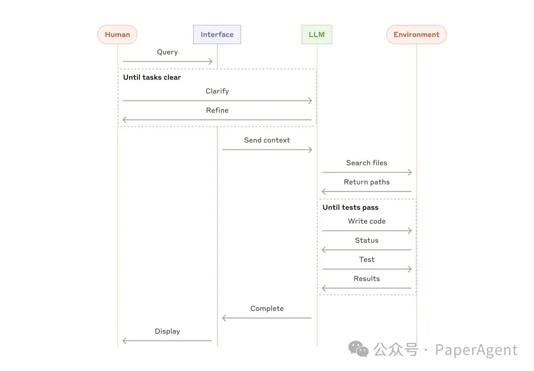
Task: Select the Test message label
Action: click(x=367, y=260)
